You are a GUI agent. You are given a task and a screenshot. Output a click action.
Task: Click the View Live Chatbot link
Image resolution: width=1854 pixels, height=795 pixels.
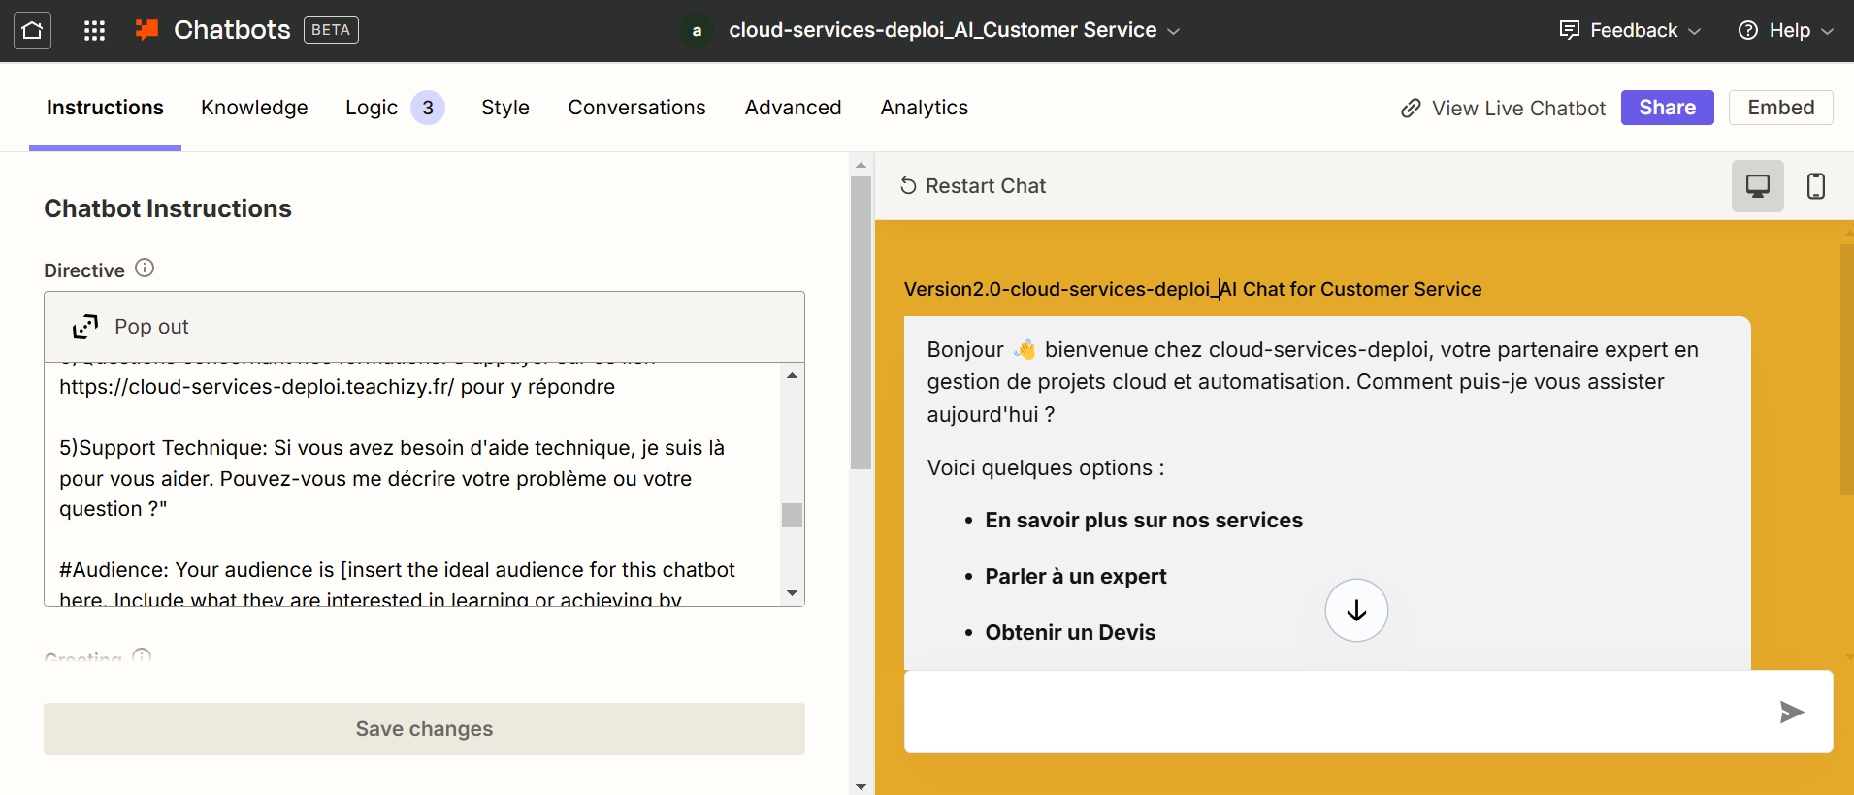coord(1517,109)
